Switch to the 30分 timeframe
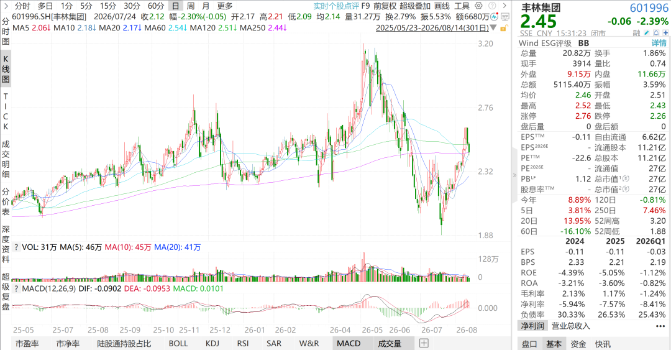 [x=132, y=6]
